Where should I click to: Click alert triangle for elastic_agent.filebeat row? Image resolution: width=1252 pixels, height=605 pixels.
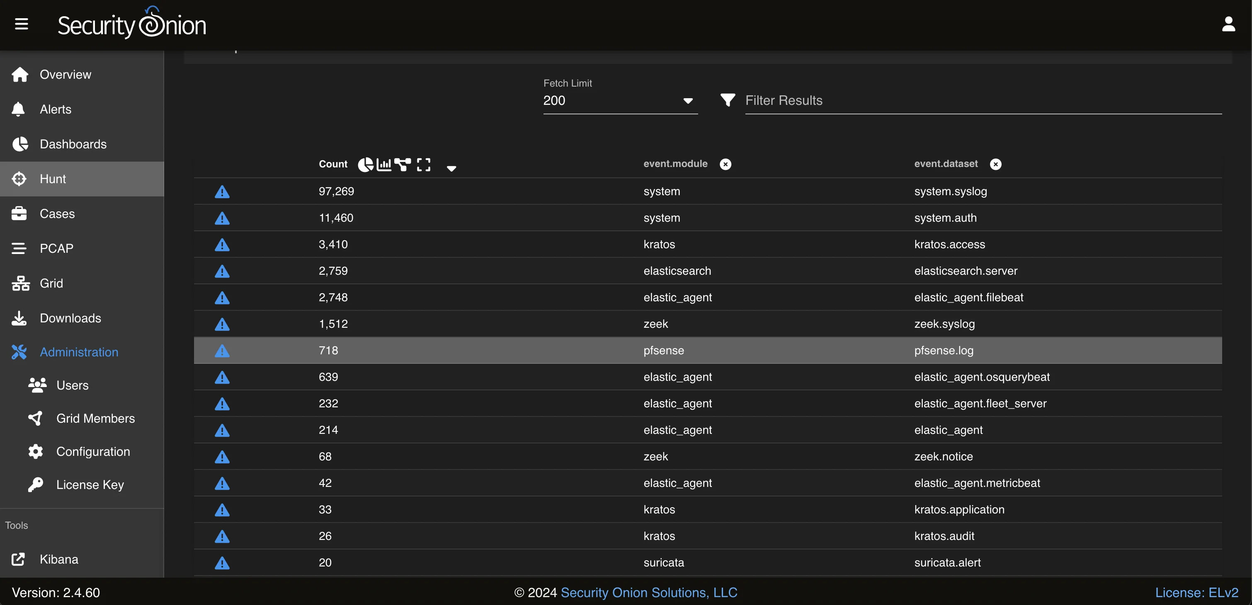click(222, 298)
